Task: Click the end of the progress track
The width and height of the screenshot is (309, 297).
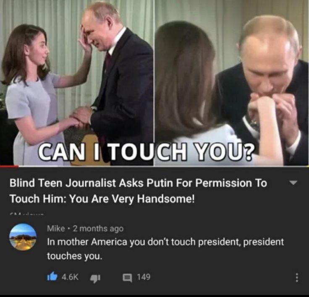Action: point(307,166)
